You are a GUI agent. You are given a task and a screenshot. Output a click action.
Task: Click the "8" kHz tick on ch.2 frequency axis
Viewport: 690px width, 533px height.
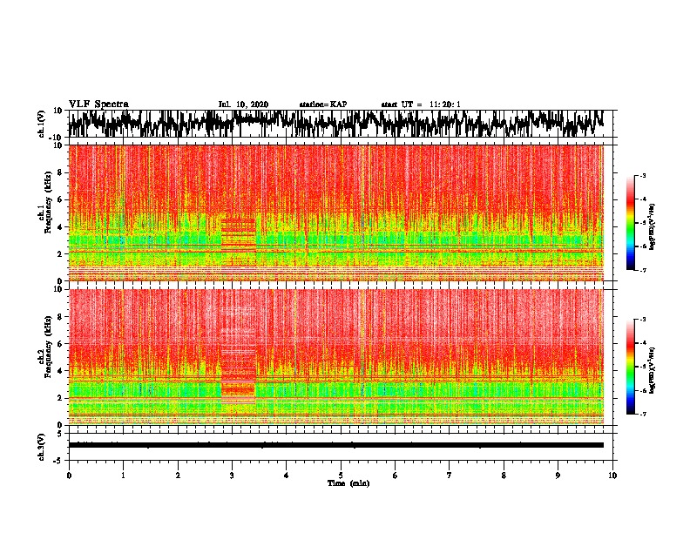point(60,317)
